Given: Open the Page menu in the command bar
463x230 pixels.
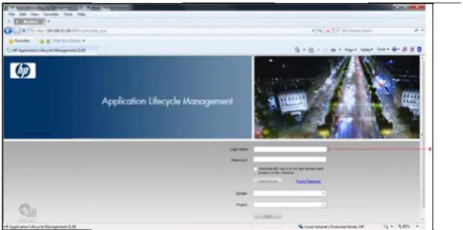Looking at the screenshot, I should 351,50.
